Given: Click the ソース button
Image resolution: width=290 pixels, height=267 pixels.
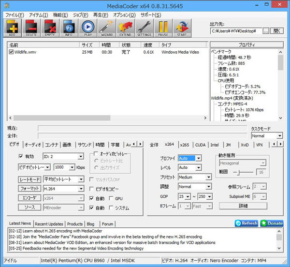Looking at the screenshot, I should 29,207.
